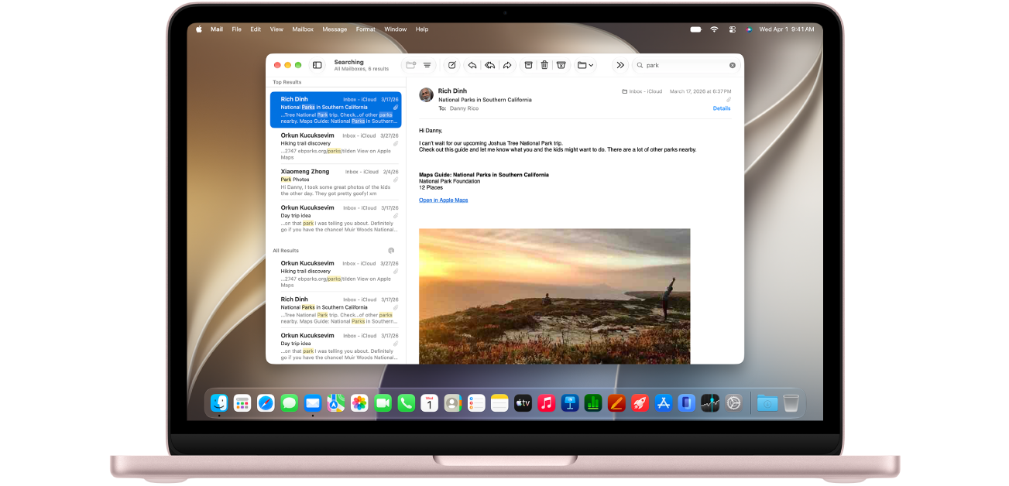The width and height of the screenshot is (1009, 486).
Task: Open the Downloads folder in Dock
Action: coord(767,403)
